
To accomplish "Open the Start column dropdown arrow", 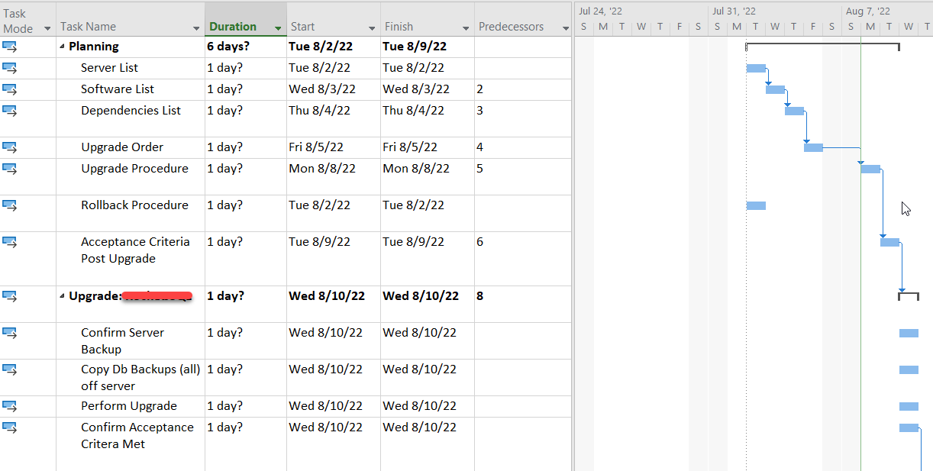I will [x=372, y=28].
